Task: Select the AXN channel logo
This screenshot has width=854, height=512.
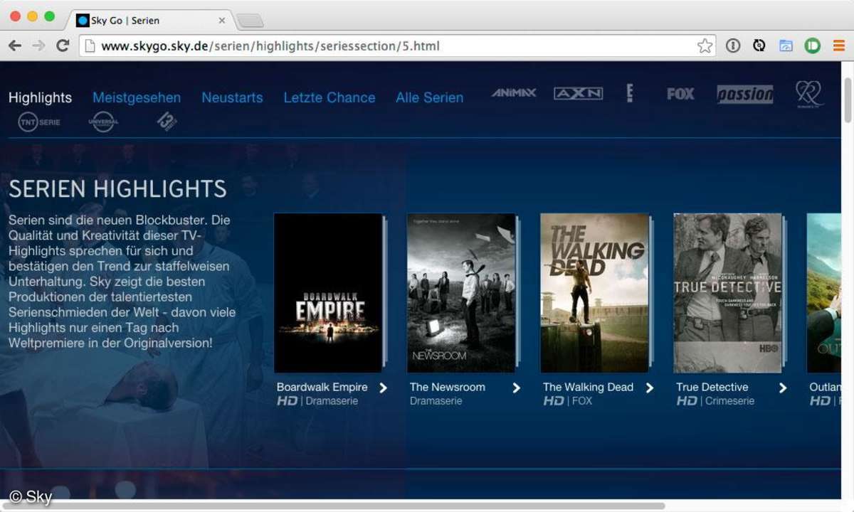Action: tap(578, 93)
